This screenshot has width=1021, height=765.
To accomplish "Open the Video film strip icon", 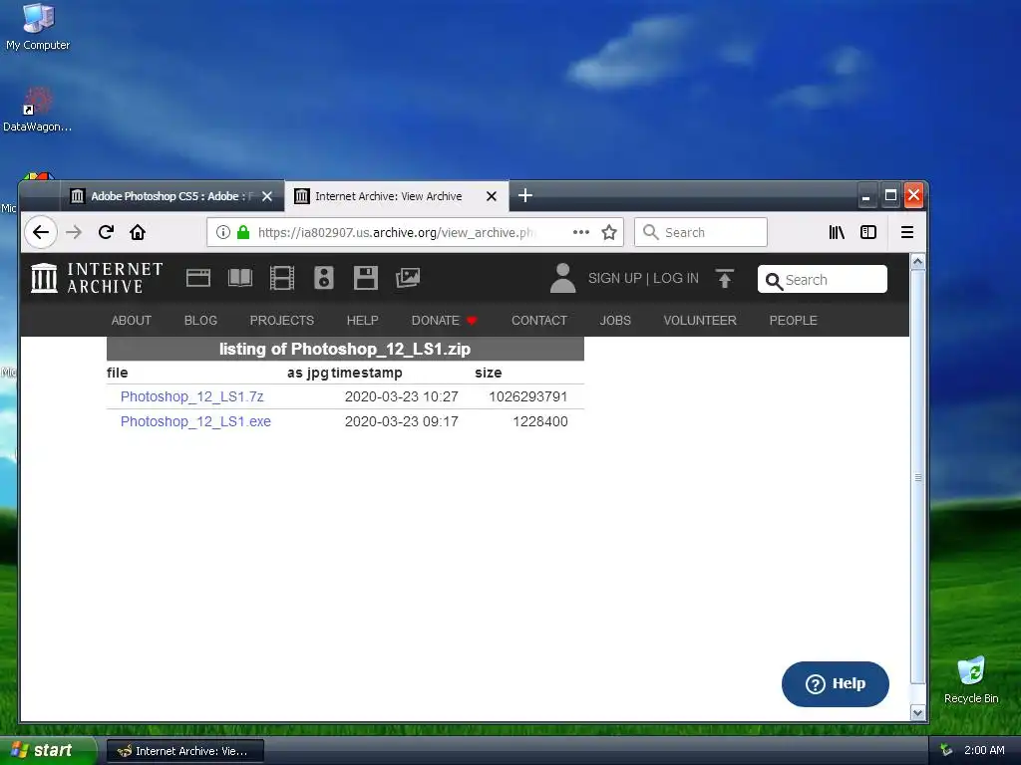I will 282,278.
